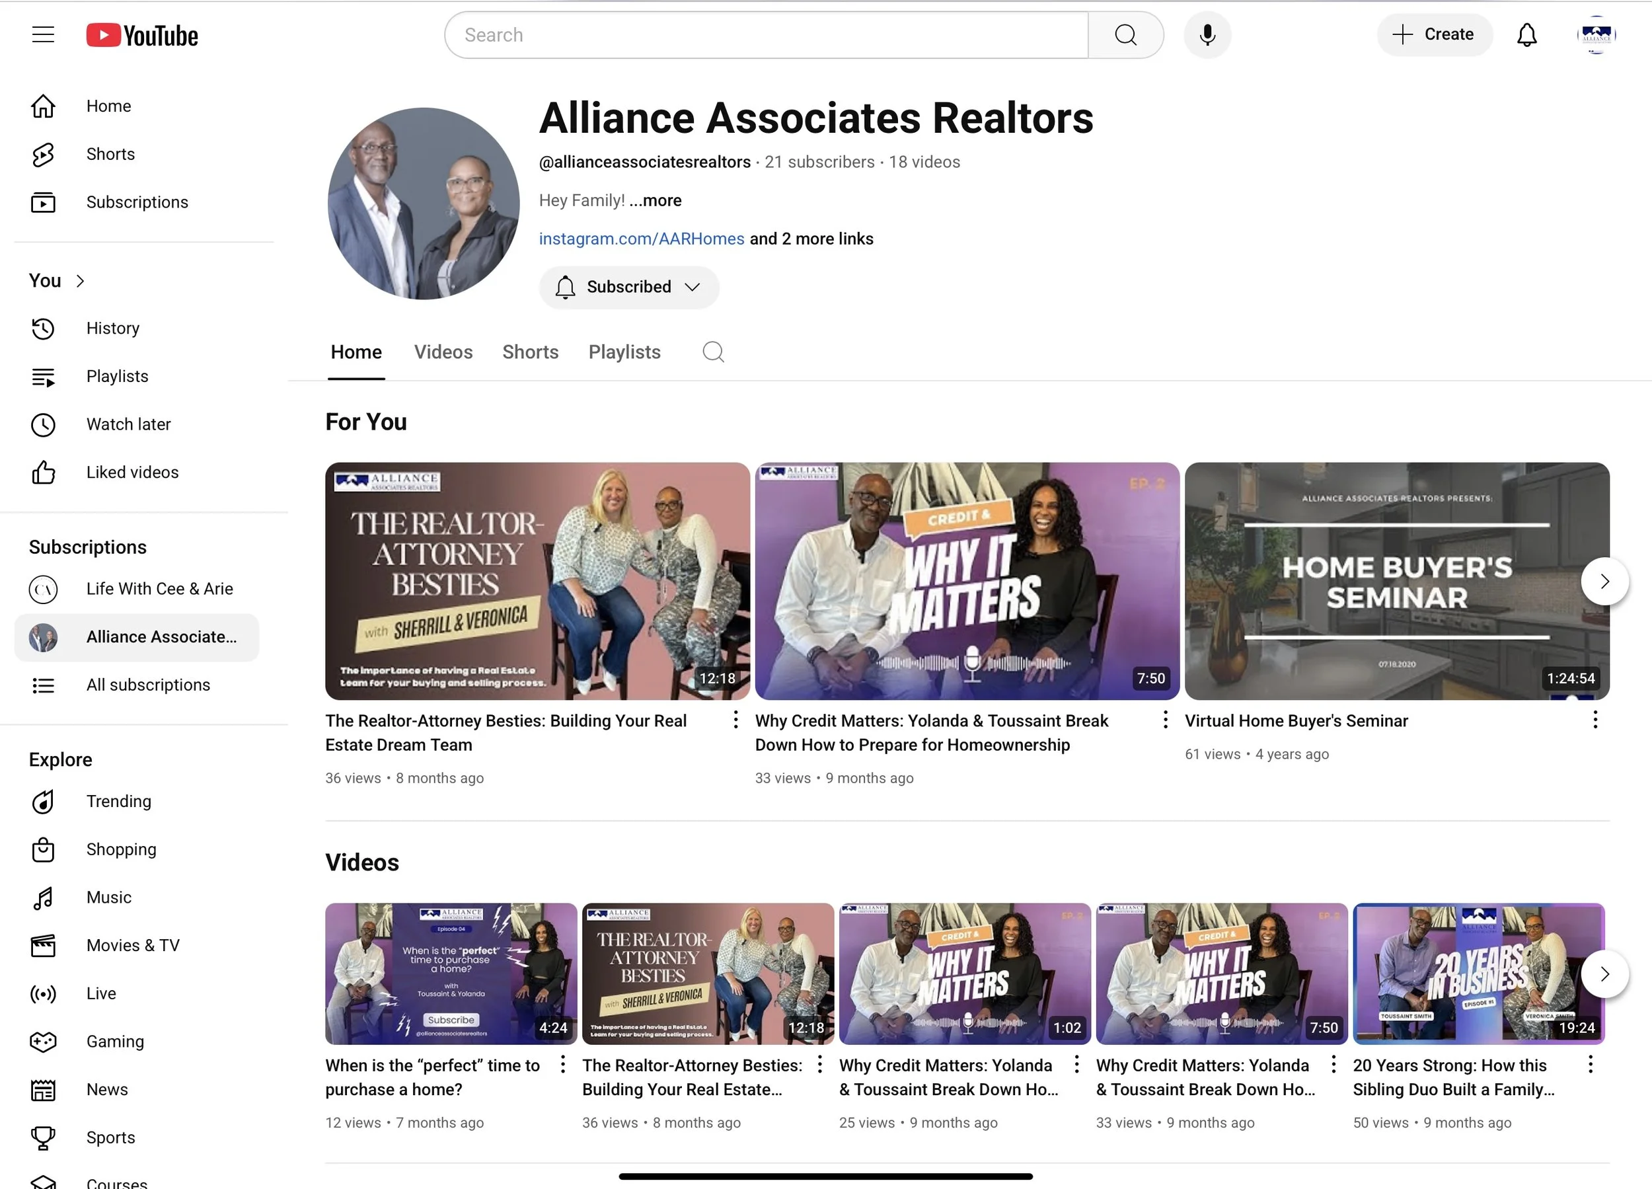
Task: Start voice search with microphone
Action: (1207, 35)
